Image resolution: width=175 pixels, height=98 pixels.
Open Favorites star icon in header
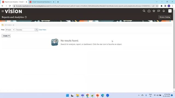tap(154, 11)
